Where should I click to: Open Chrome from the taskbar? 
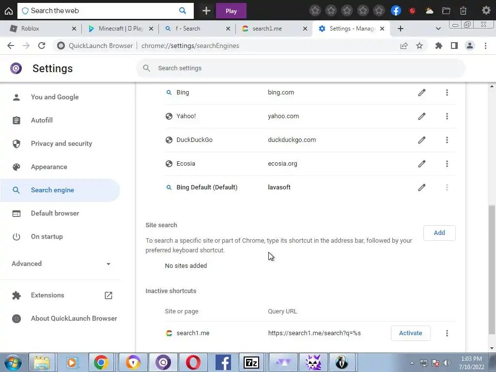click(x=101, y=362)
